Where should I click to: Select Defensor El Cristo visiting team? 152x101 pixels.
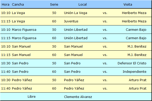(132, 63)
